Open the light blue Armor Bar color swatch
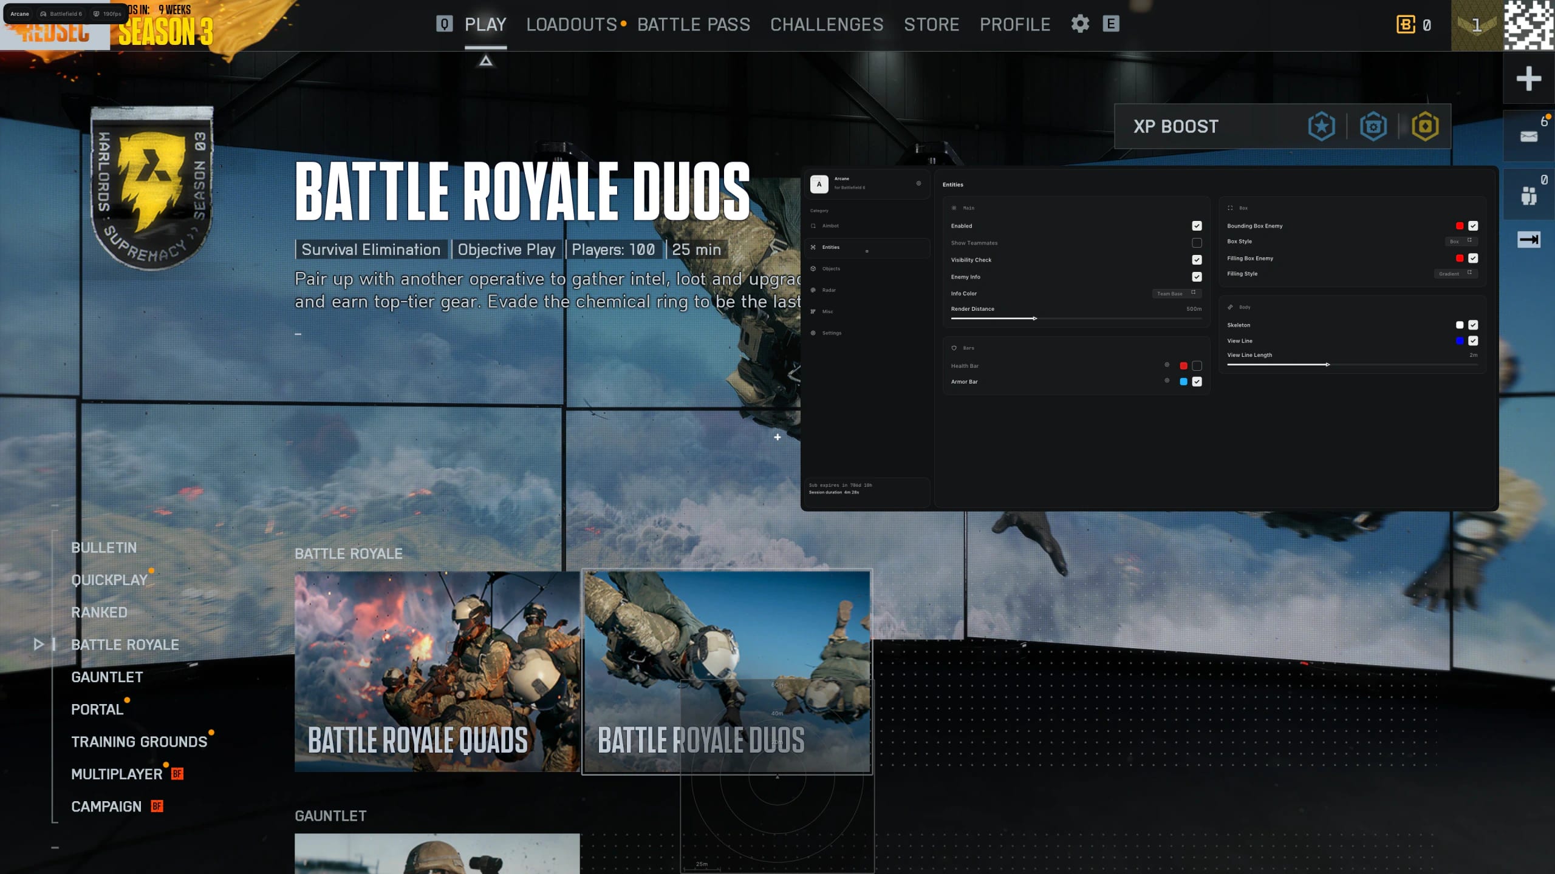Viewport: 1555px width, 874px height. 1183,382
